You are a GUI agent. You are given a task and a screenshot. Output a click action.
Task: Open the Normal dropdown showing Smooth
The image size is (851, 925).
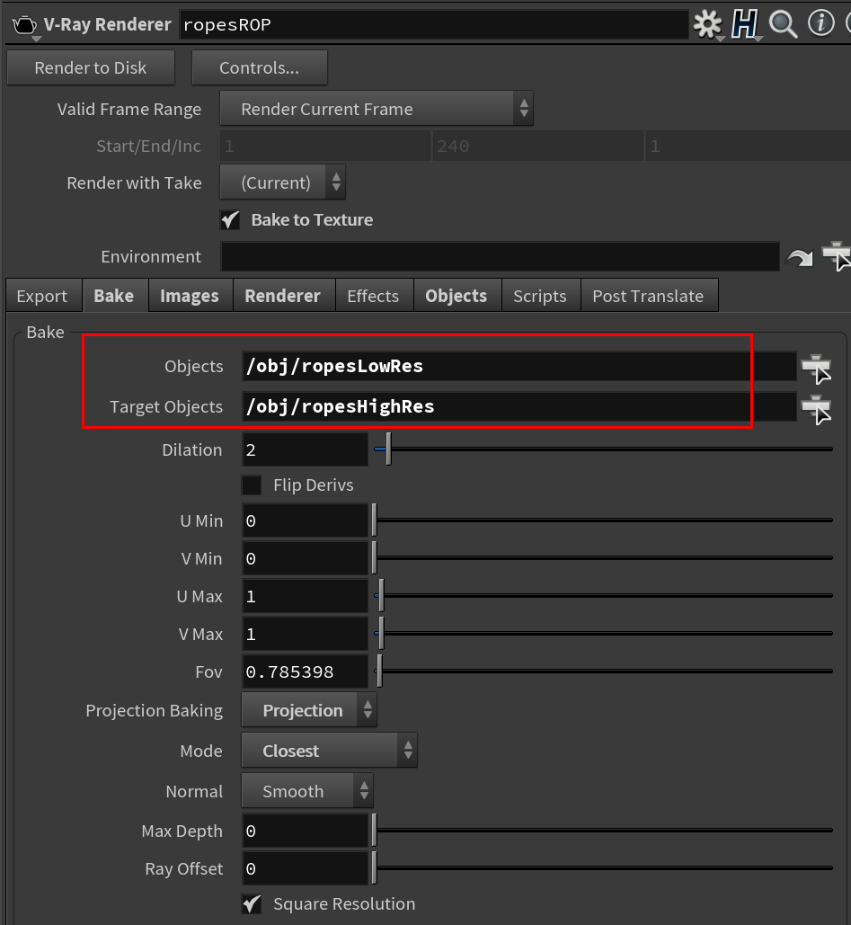click(x=307, y=790)
